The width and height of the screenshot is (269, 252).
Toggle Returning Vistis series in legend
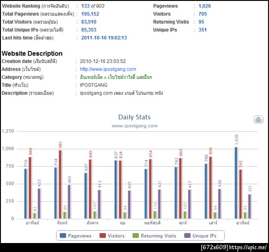154,235
